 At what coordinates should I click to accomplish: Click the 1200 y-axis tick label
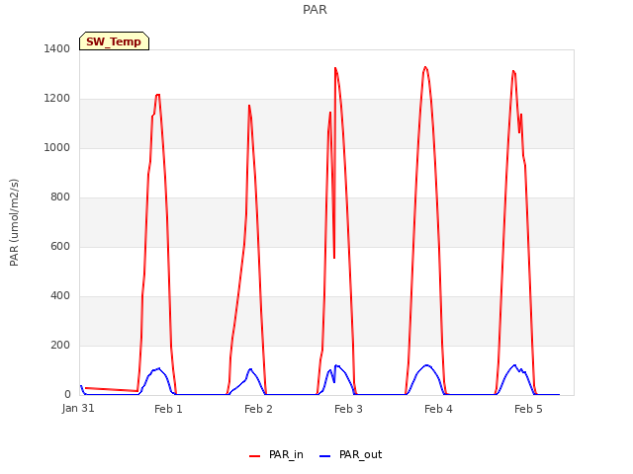click(x=57, y=99)
